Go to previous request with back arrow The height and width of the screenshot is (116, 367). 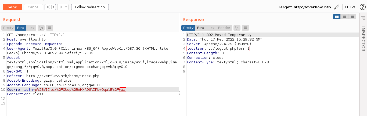click(48, 7)
